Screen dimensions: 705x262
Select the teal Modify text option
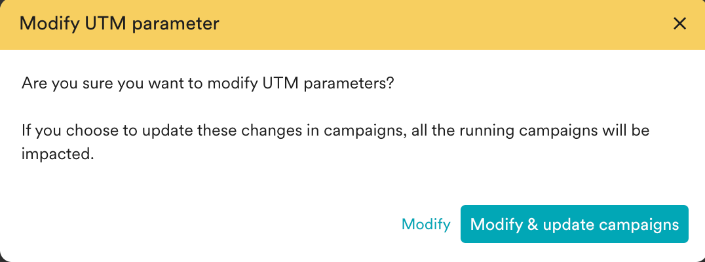(x=426, y=225)
